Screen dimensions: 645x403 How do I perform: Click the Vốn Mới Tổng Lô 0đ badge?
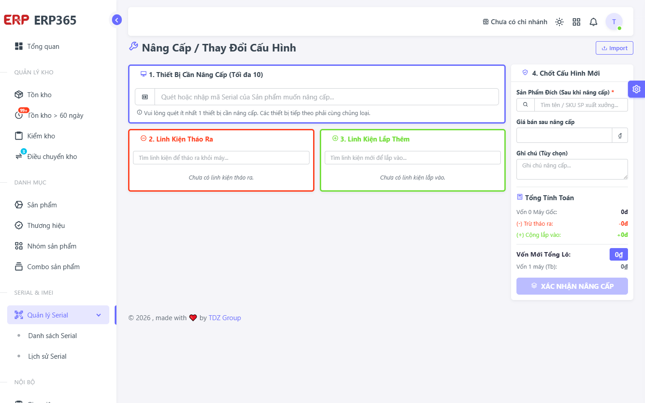(x=619, y=254)
